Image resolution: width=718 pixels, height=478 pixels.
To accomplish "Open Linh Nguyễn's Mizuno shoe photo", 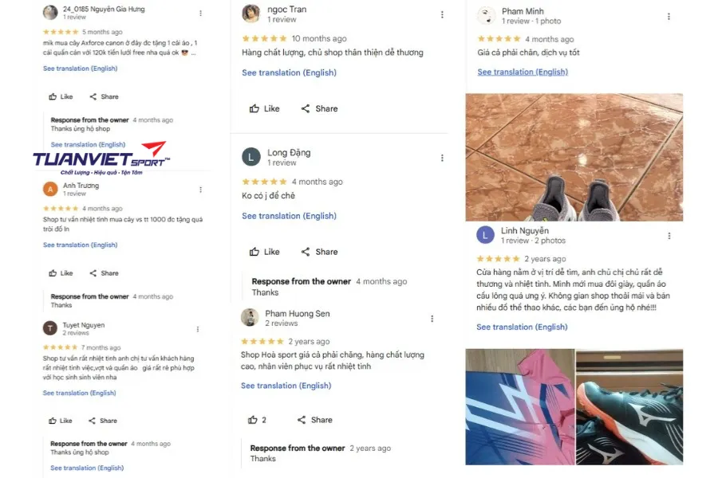I will coord(629,407).
